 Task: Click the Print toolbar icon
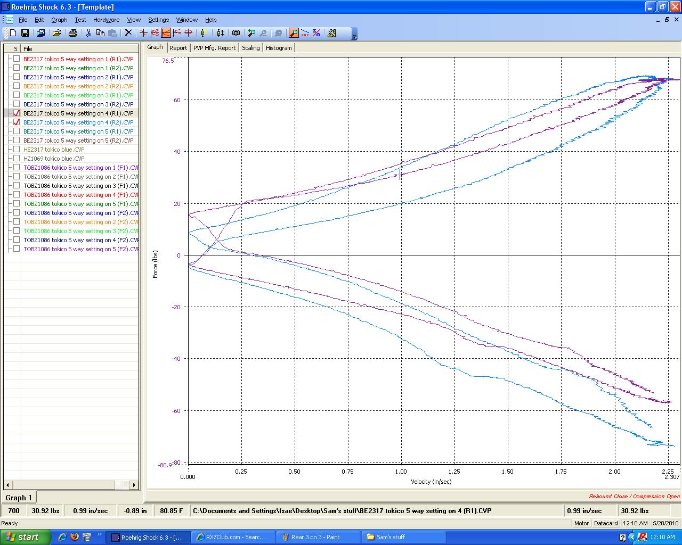click(x=73, y=33)
